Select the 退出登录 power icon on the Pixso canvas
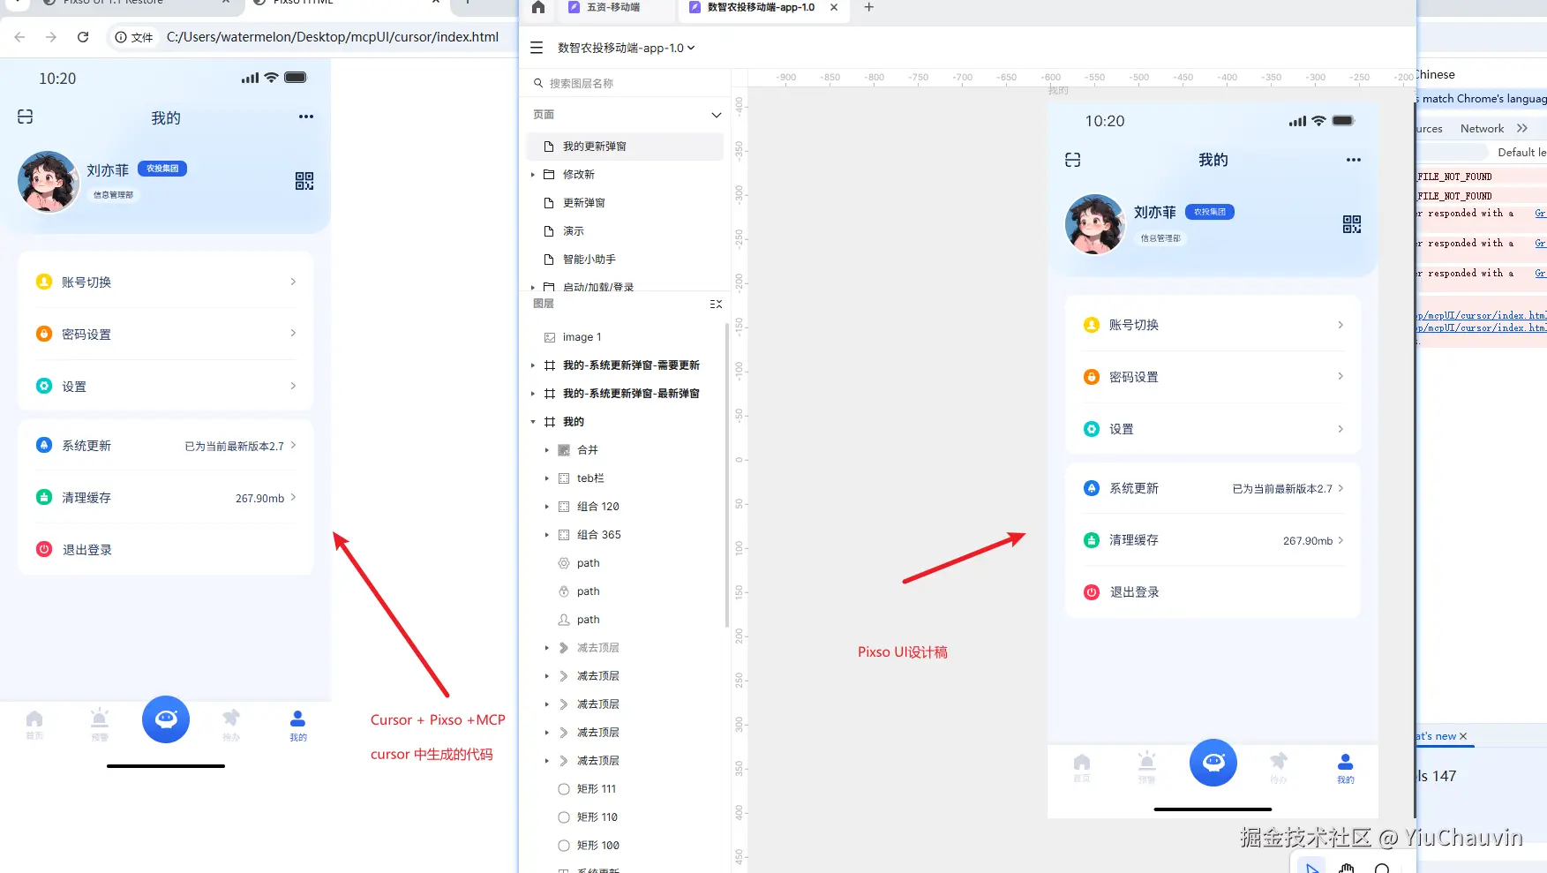 coord(1092,592)
